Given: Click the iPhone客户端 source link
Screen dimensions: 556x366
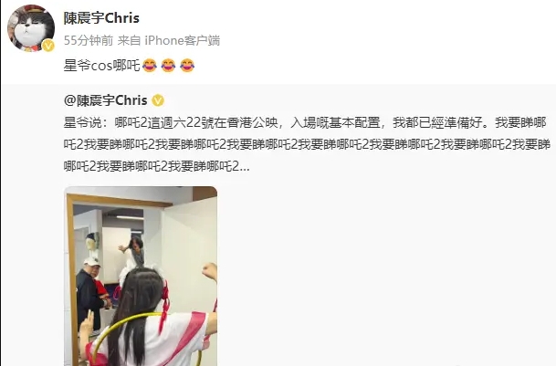Looking at the screenshot, I should tap(183, 40).
